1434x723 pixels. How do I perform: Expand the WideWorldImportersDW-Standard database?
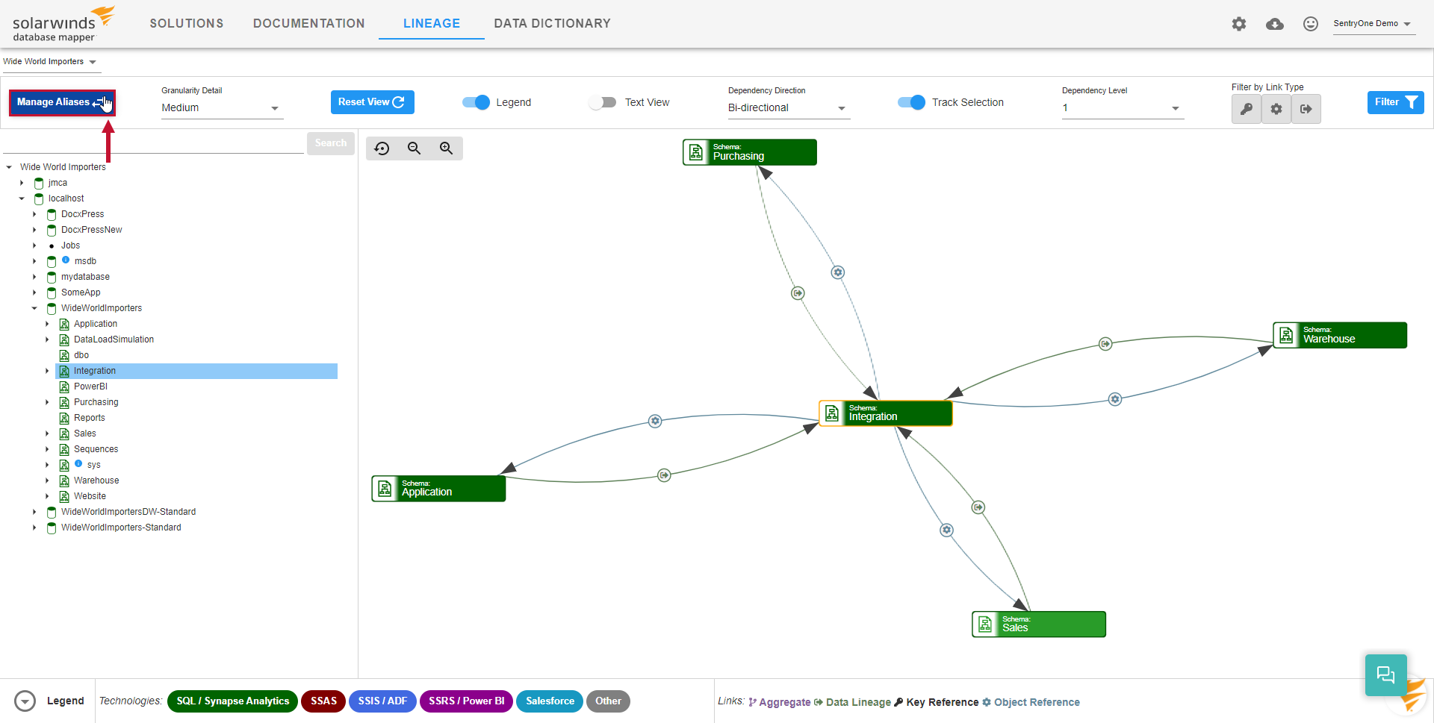[34, 512]
